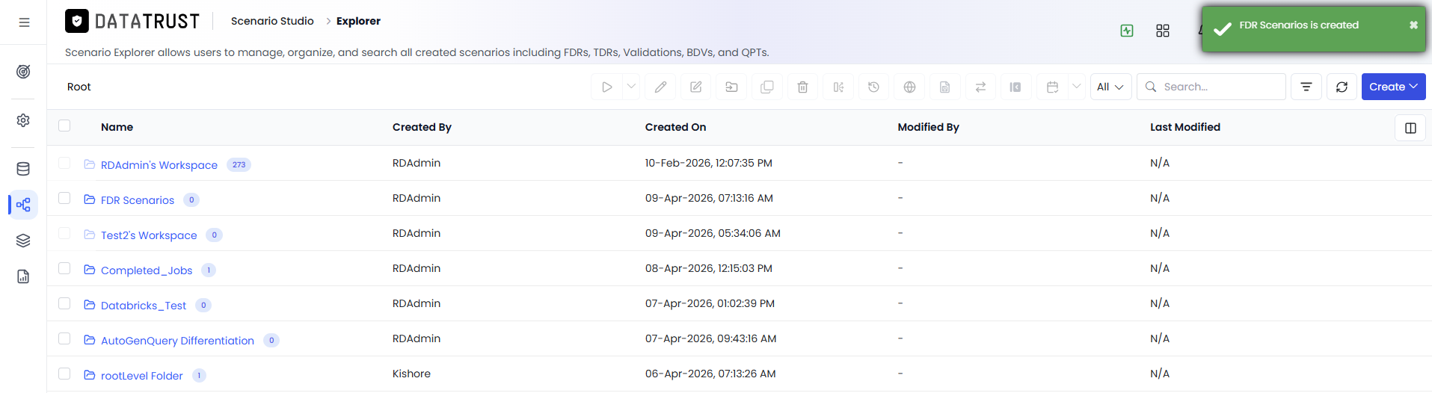Click the Scenario Studio breadcrumb
This screenshot has width=1432, height=393.
272,21
